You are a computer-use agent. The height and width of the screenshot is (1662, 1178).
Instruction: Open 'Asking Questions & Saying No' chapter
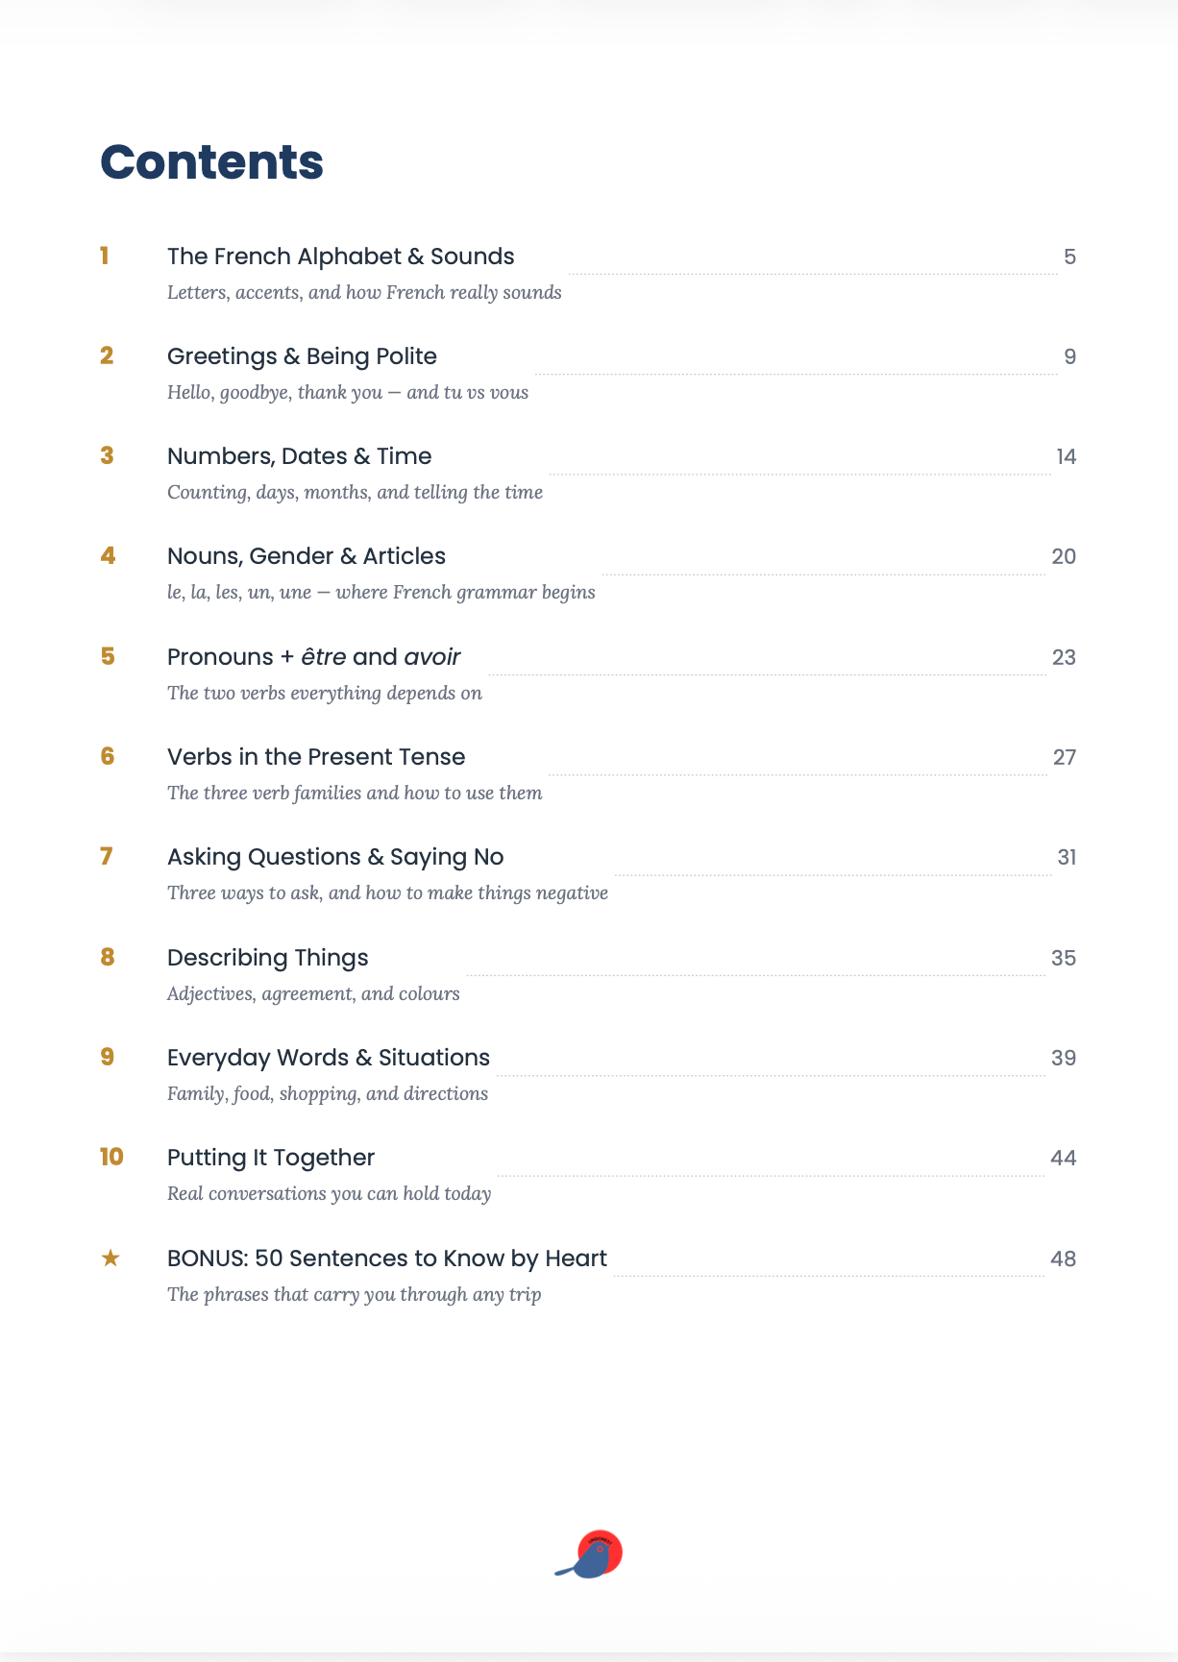coord(335,857)
